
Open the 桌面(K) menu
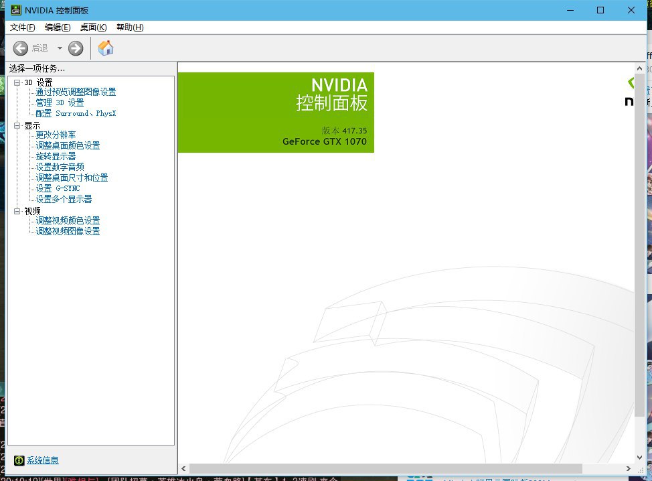tap(93, 27)
